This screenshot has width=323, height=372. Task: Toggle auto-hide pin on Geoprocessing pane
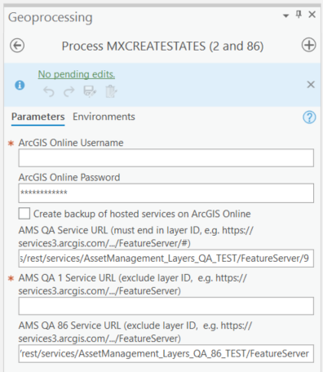point(299,15)
